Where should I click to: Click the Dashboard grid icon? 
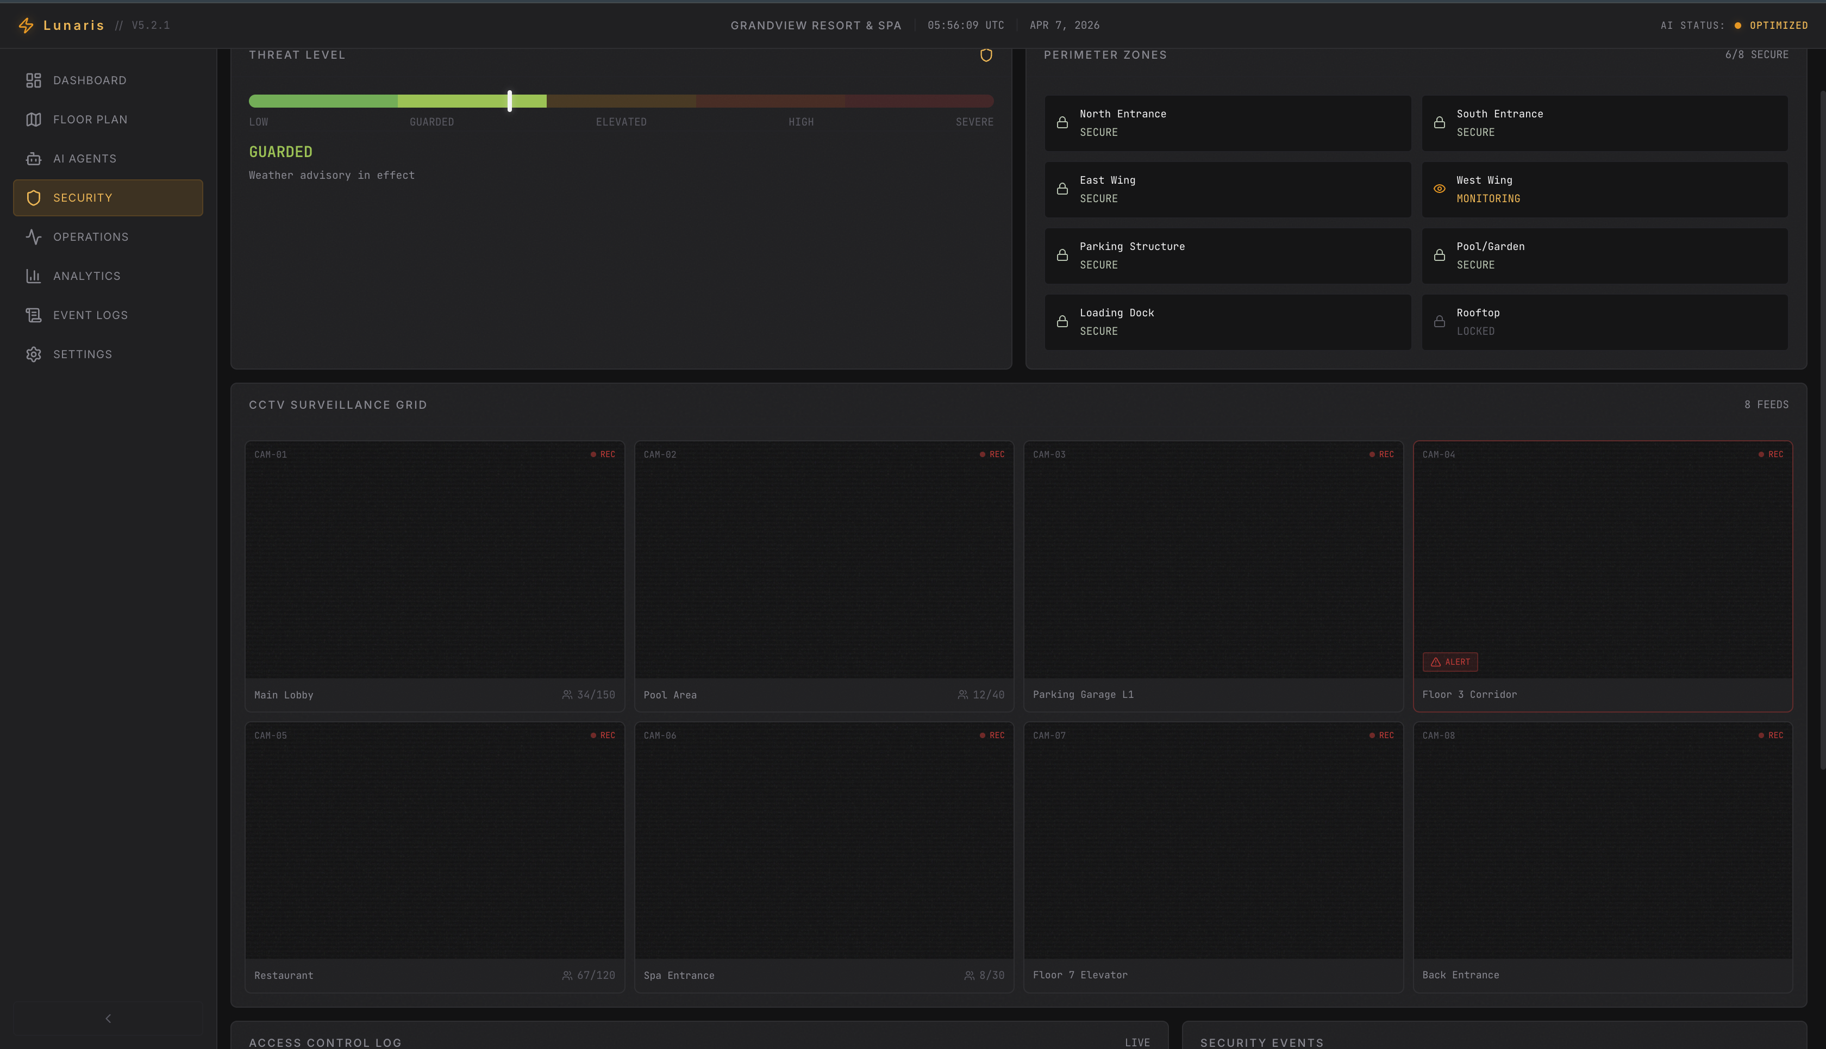pos(33,80)
